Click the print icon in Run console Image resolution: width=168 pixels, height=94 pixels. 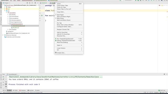[6, 87]
